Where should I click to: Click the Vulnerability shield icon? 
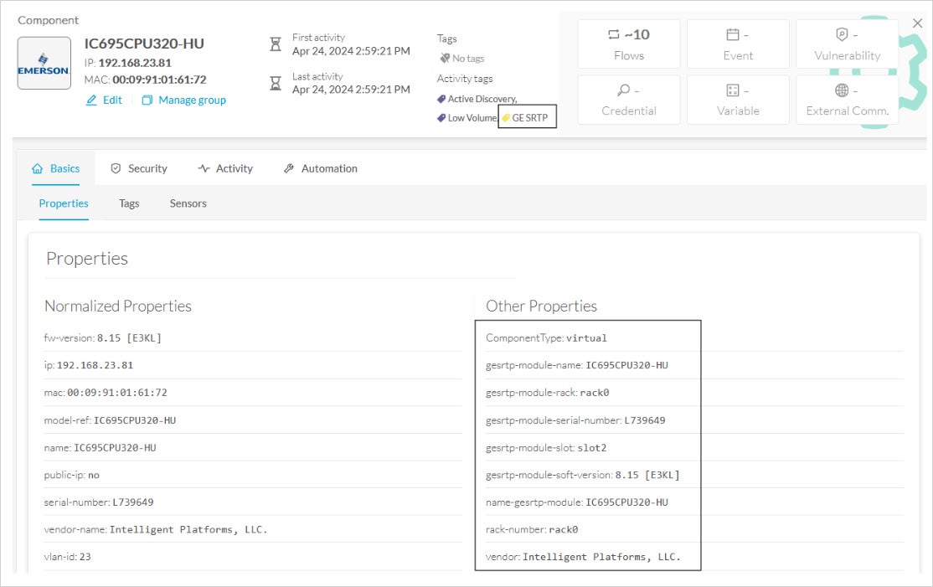[842, 34]
